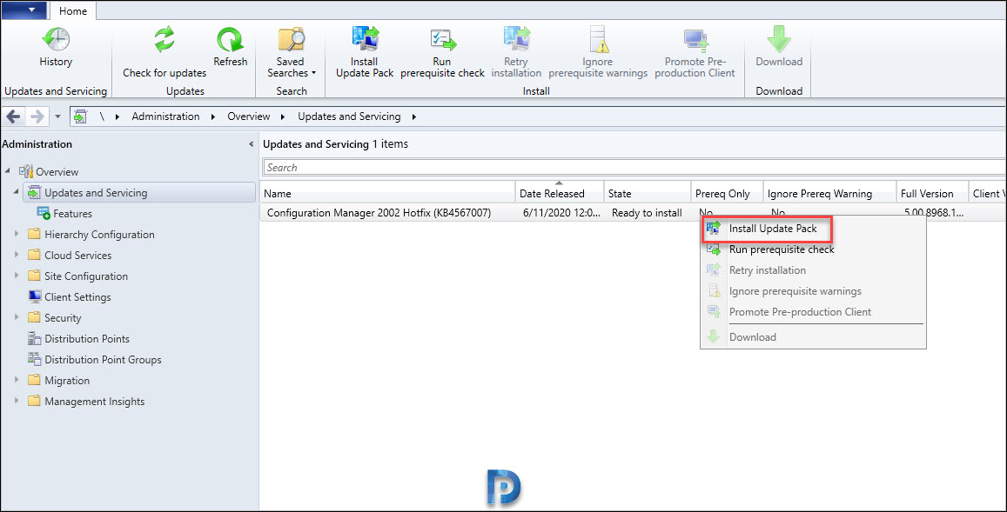This screenshot has height=512, width=1007.
Task: Open the History ribbon icon
Action: point(56,48)
